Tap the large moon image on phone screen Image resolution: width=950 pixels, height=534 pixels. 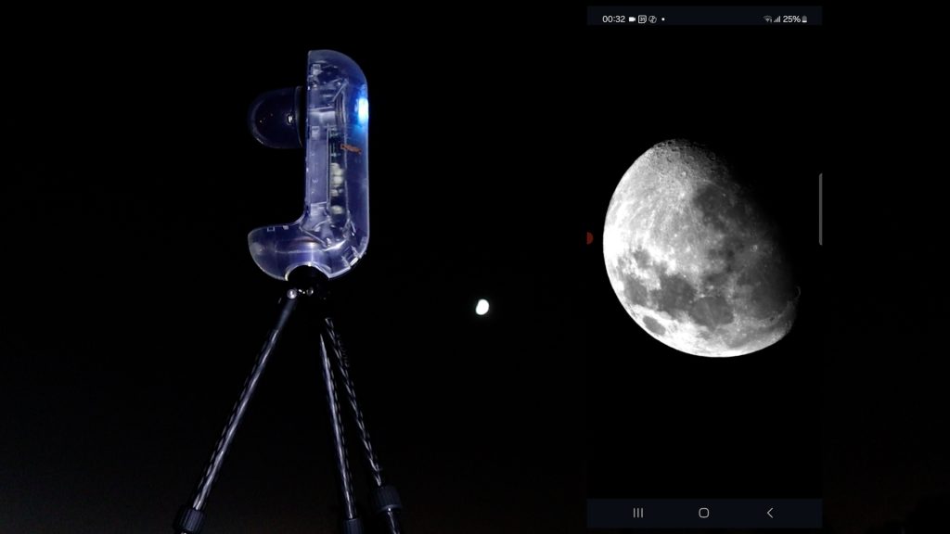point(700,248)
